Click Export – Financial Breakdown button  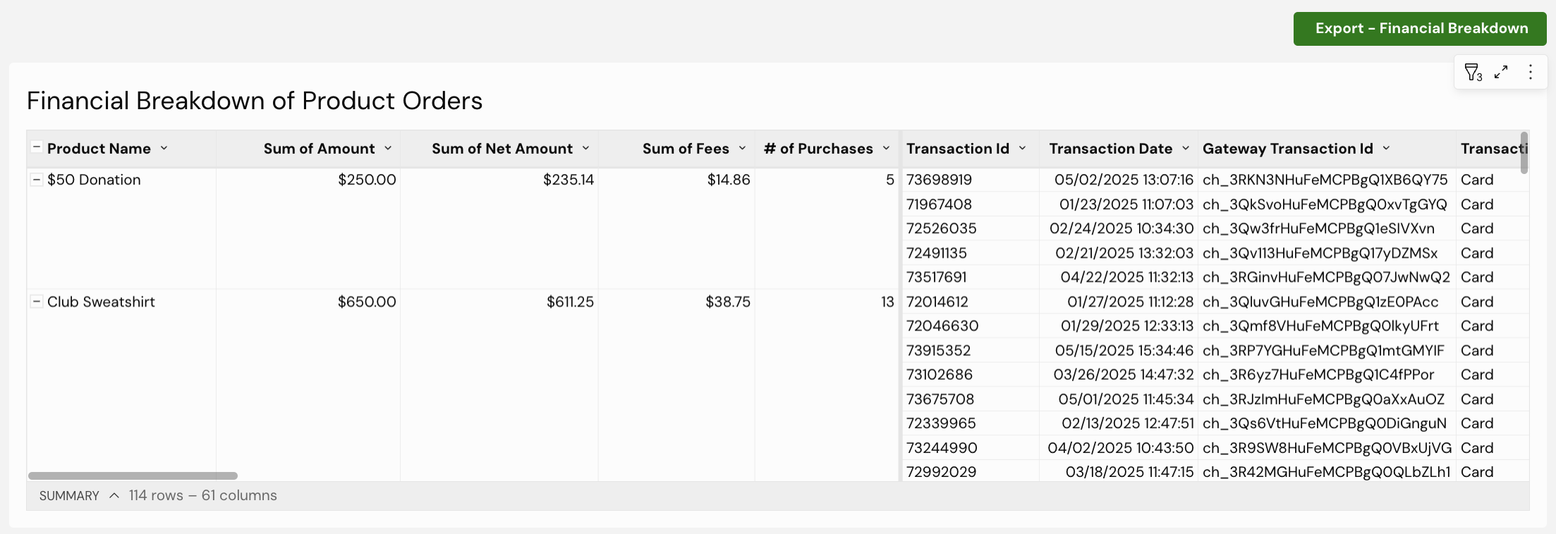[x=1421, y=29]
